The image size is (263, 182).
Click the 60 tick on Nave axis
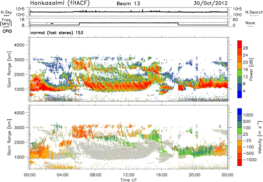[235, 20]
